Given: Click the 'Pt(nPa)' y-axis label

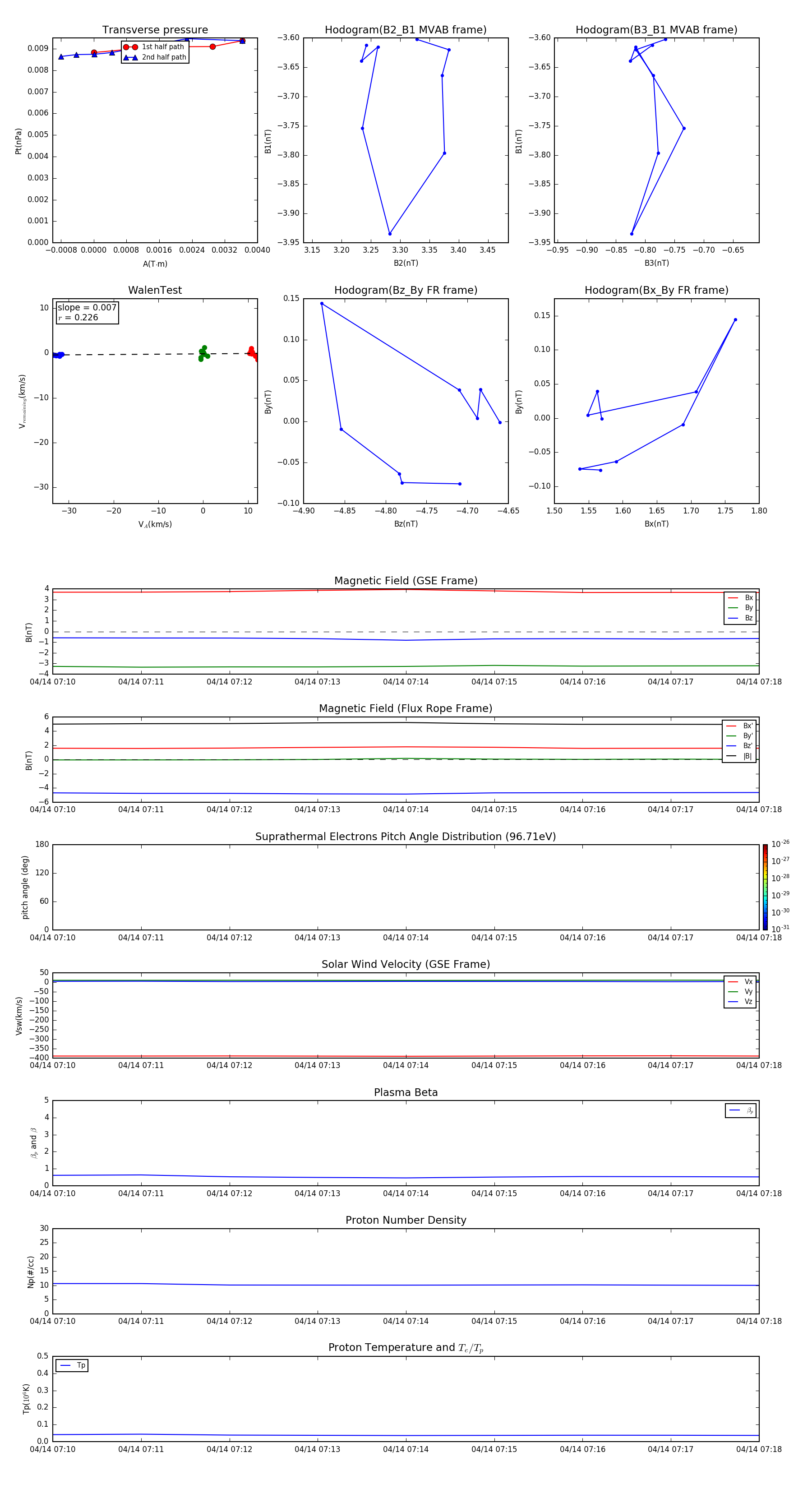Looking at the screenshot, I should [18, 141].
